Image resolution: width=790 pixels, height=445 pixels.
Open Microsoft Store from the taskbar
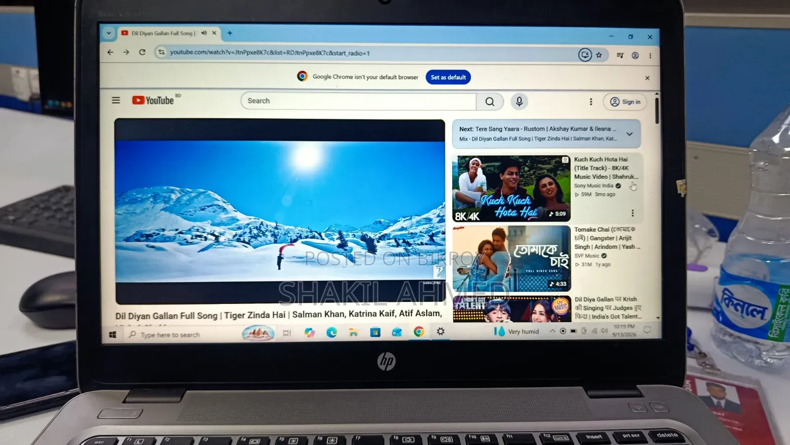375,332
